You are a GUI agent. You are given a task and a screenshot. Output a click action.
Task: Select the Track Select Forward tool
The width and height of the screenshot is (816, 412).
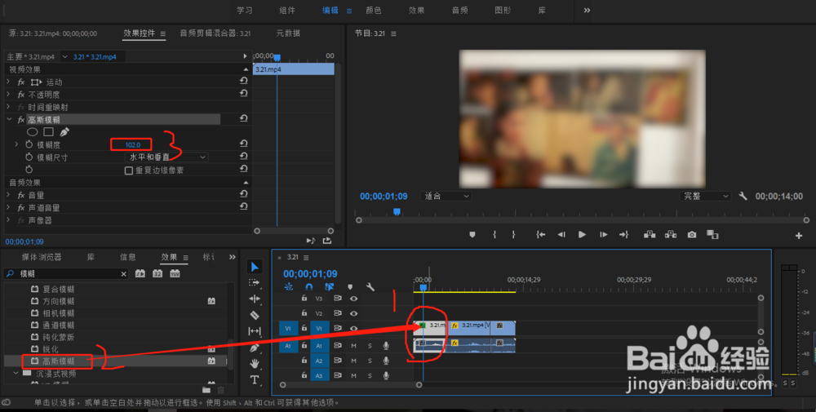click(254, 282)
